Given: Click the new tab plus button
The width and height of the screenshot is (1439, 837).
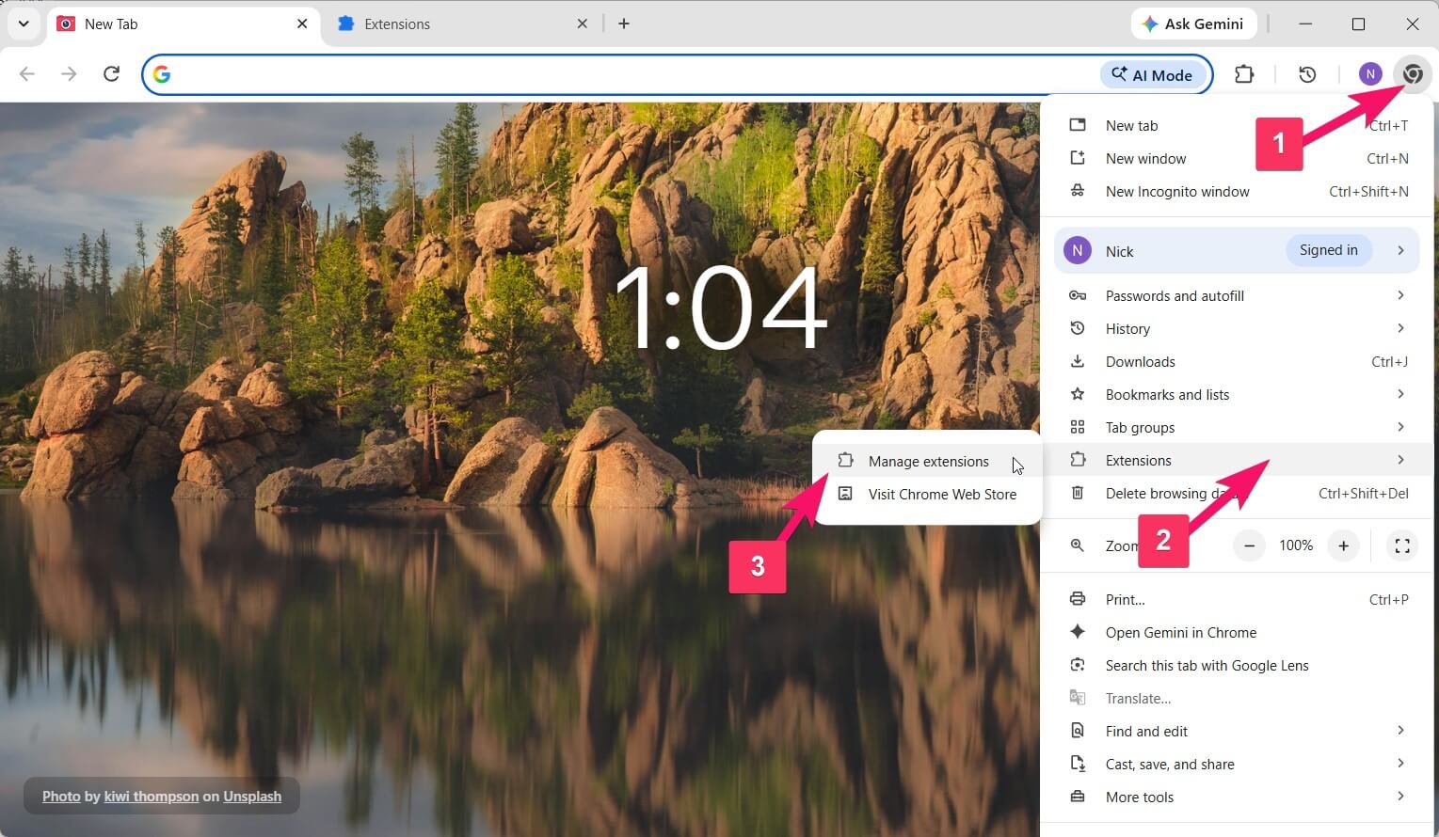Looking at the screenshot, I should click(624, 24).
